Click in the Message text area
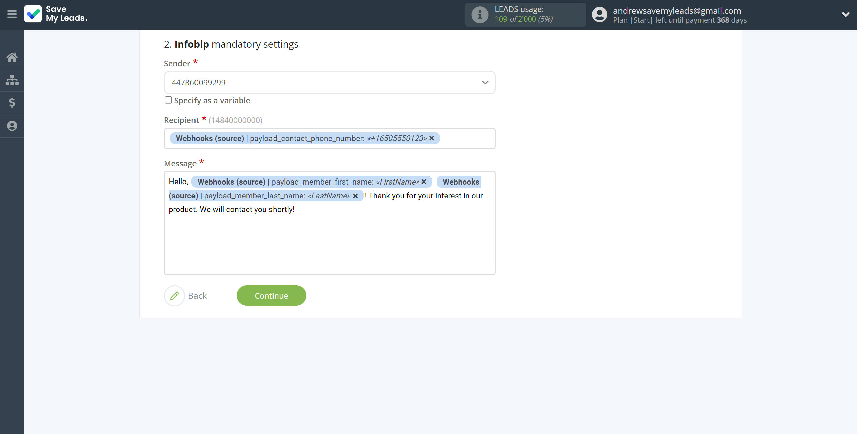 330,223
